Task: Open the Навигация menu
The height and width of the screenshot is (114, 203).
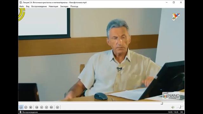Action: (53, 6)
